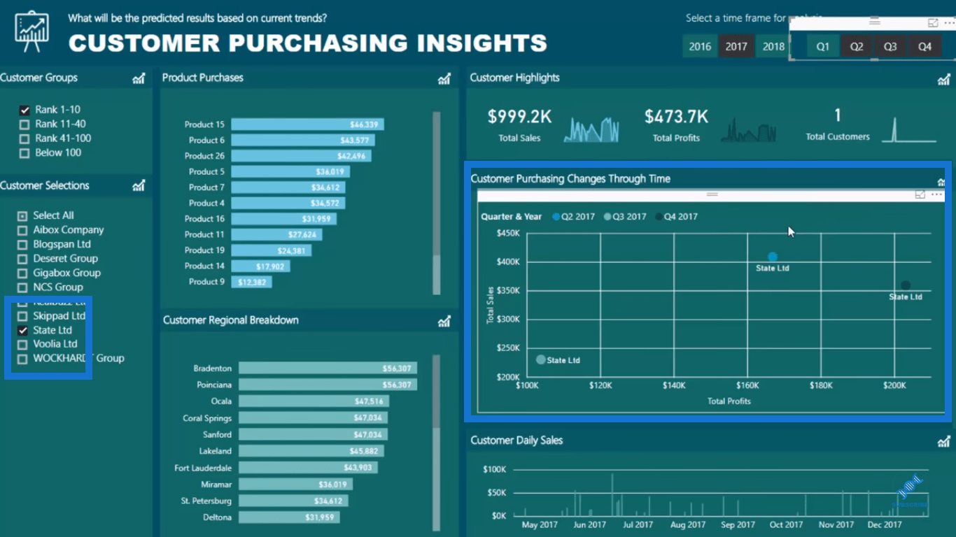
Task: Click the Deltona bar
Action: click(x=289, y=517)
